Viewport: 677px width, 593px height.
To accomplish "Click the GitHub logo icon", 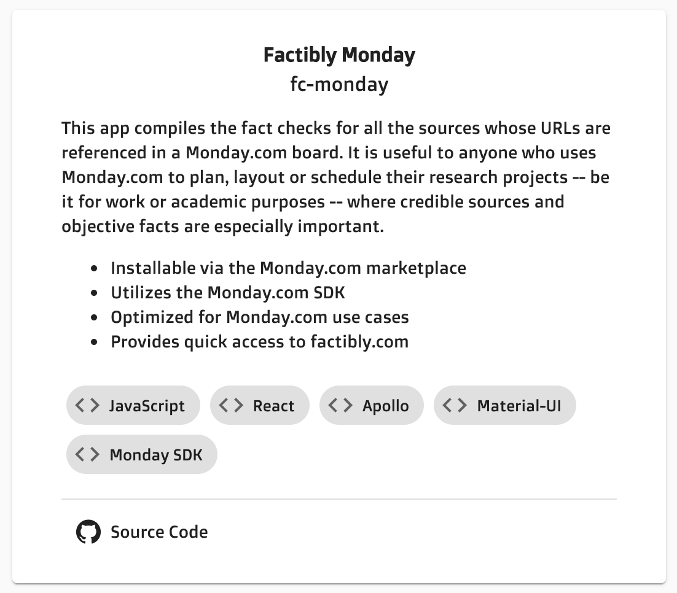I will 88,532.
